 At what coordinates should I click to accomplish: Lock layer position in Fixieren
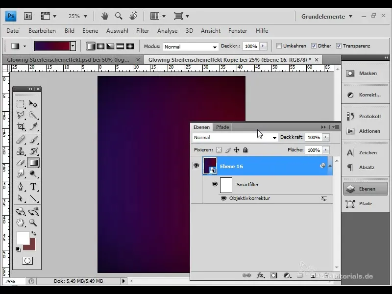coord(236,150)
